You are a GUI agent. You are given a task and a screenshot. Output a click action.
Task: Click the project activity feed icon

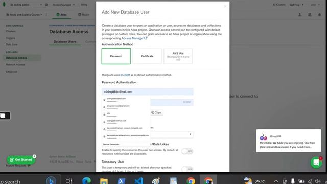[310, 15]
